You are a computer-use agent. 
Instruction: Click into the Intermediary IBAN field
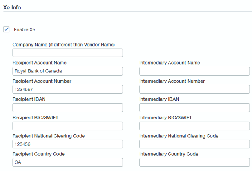[x=194, y=108]
